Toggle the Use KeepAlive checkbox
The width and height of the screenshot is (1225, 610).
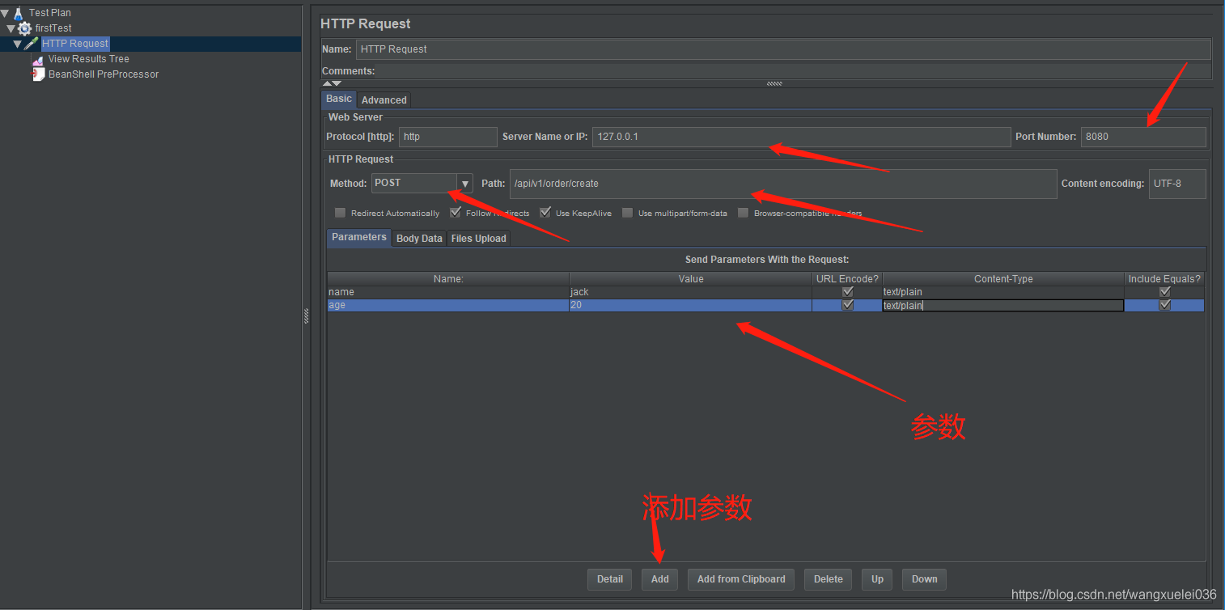pyautogui.click(x=545, y=213)
